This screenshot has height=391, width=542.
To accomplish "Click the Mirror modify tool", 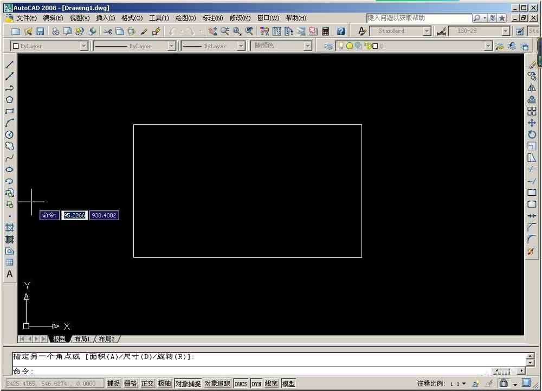I will 532,88.
